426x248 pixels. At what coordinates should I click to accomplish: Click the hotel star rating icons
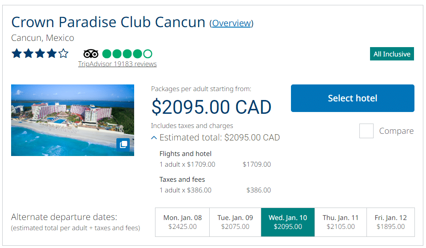(x=40, y=54)
